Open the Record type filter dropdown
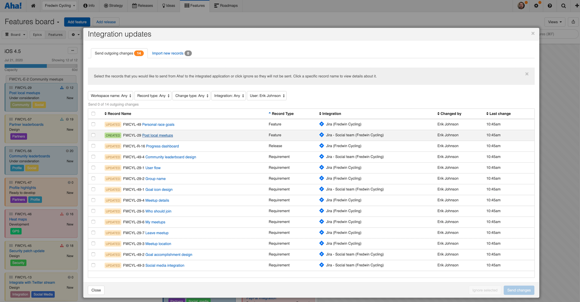 153,95
